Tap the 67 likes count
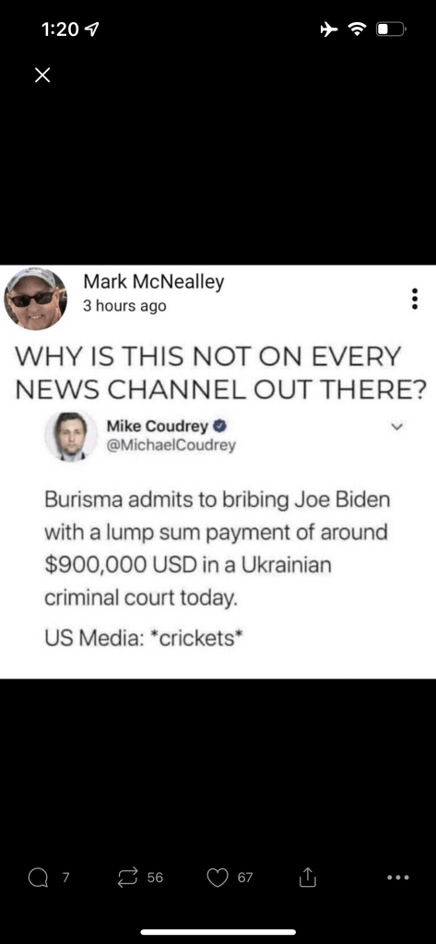The height and width of the screenshot is (944, 436). coord(245,878)
